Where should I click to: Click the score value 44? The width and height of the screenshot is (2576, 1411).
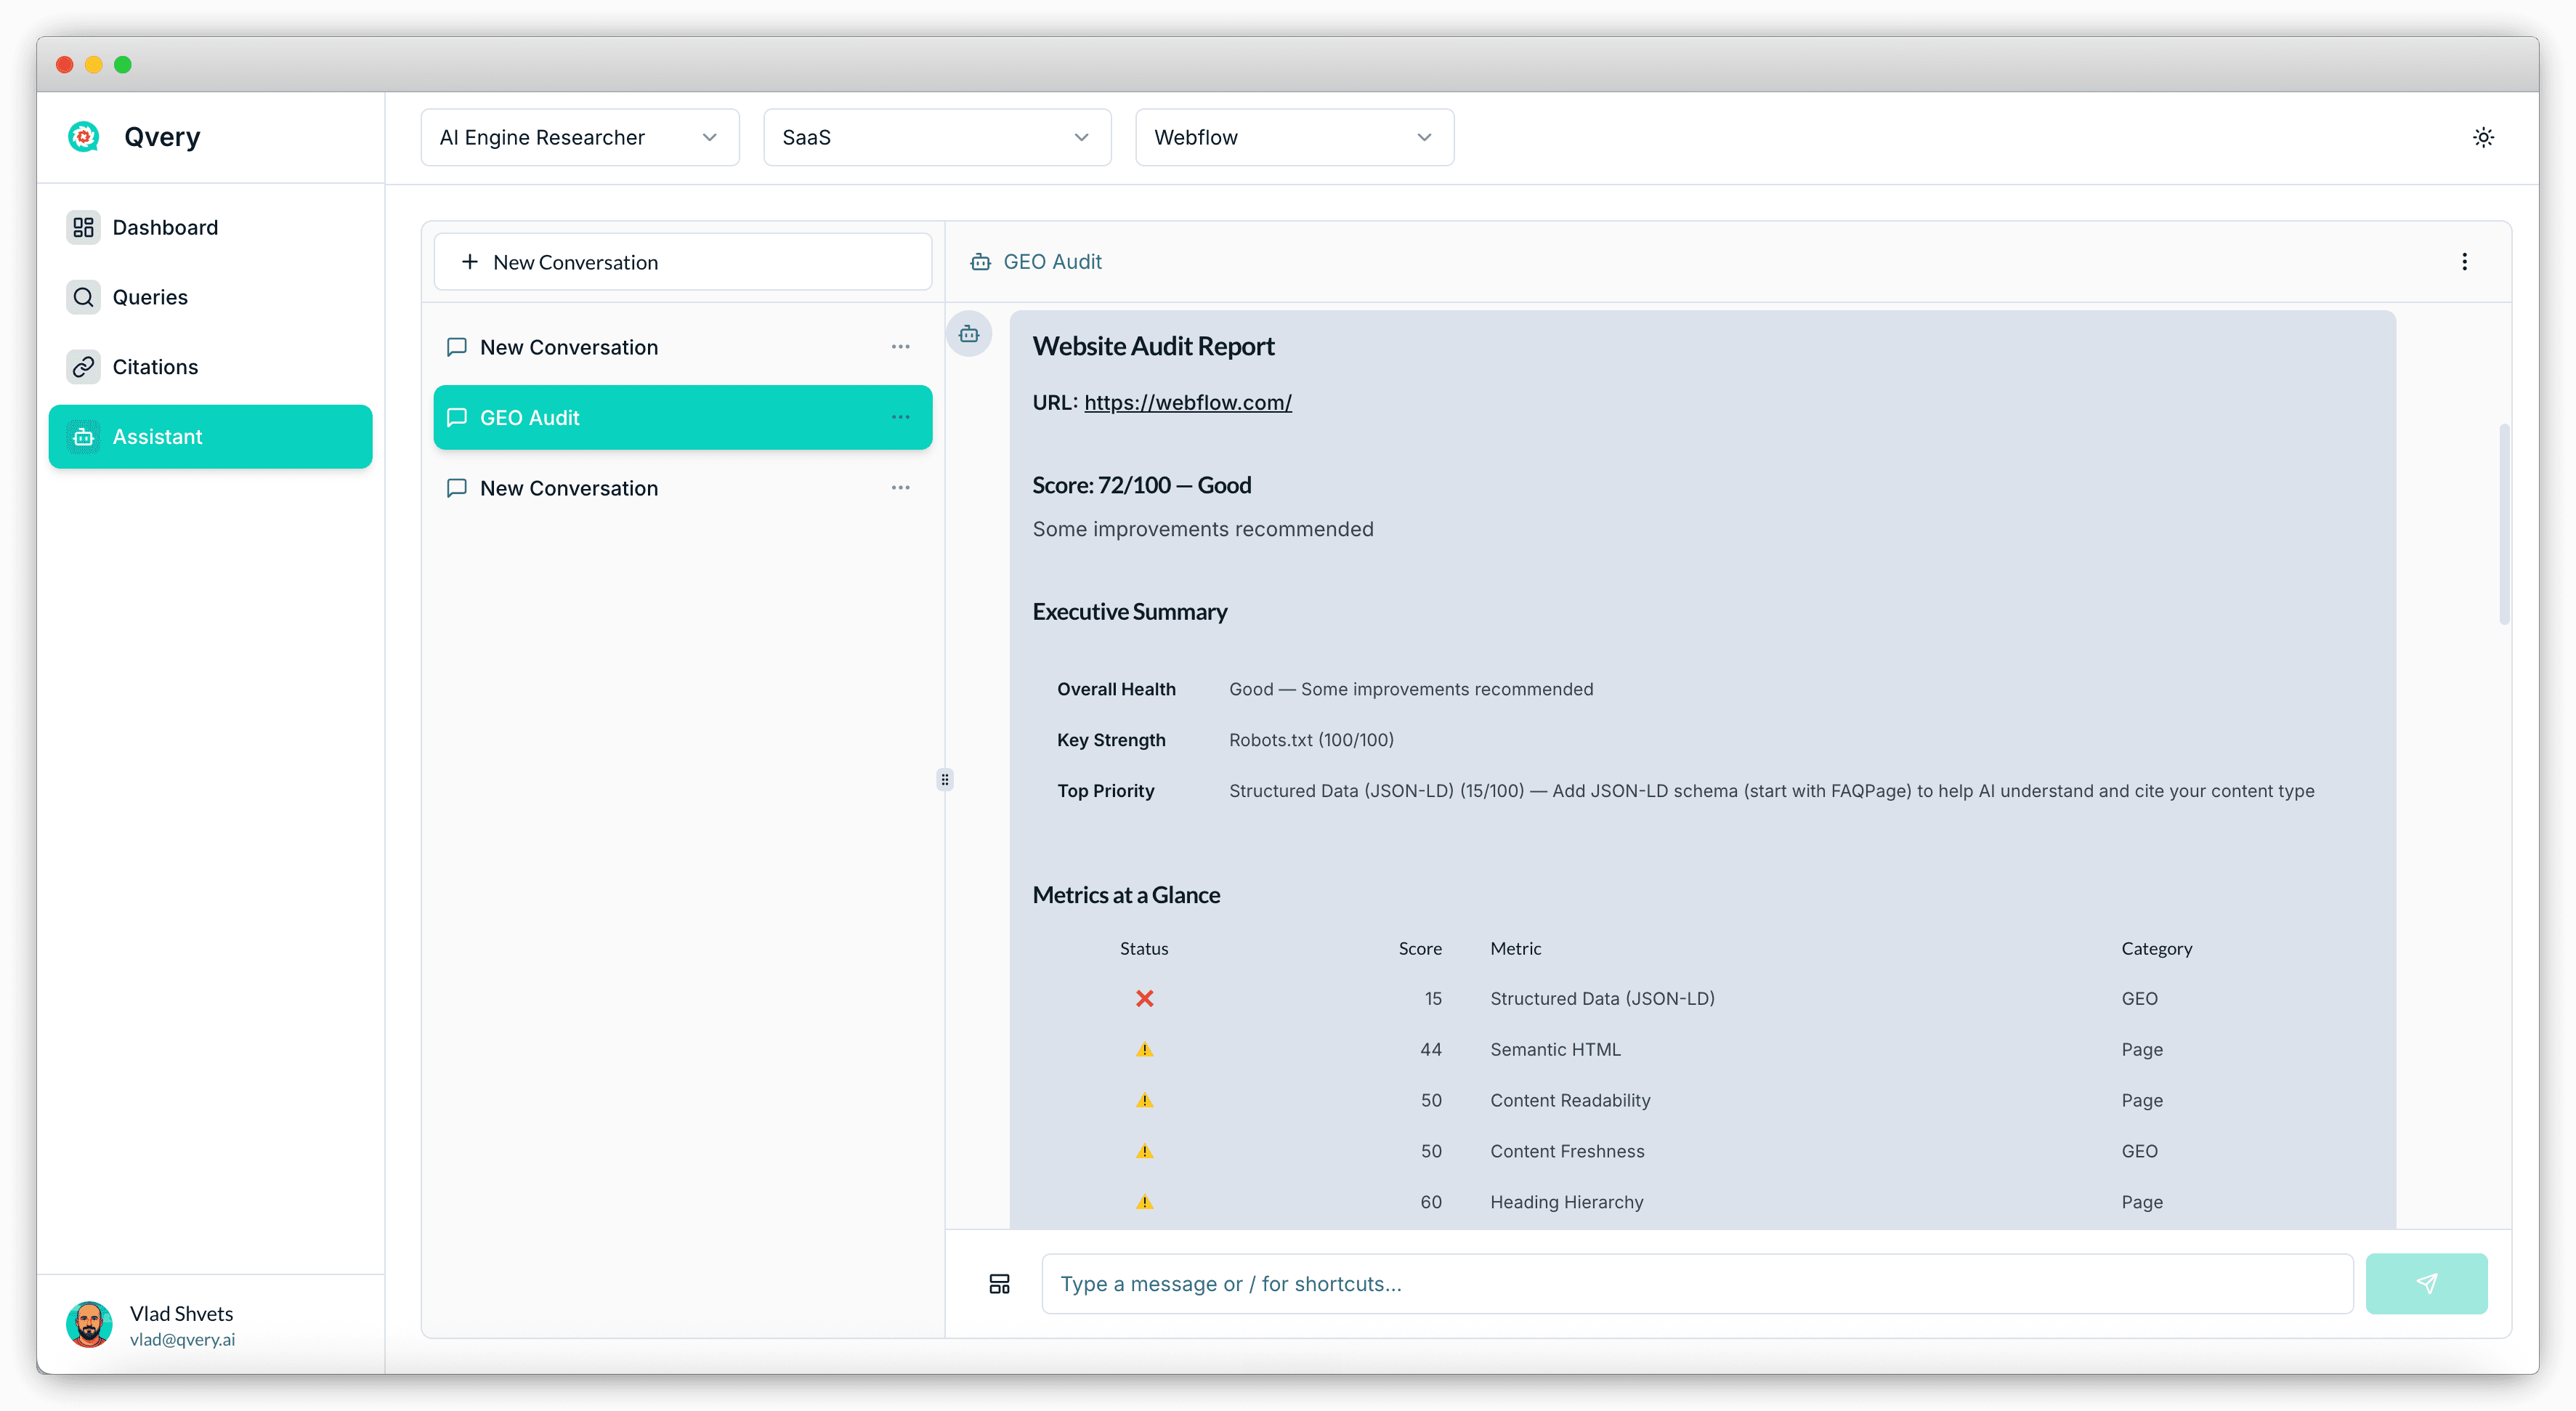1431,1050
